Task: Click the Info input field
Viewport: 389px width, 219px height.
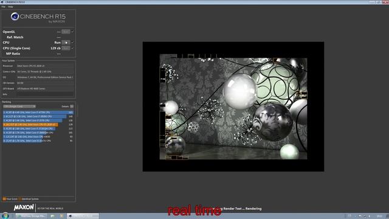Action: 45,94
